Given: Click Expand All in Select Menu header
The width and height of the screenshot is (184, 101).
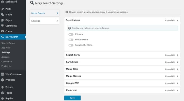Looking at the screenshot, I should [x=170, y=20].
